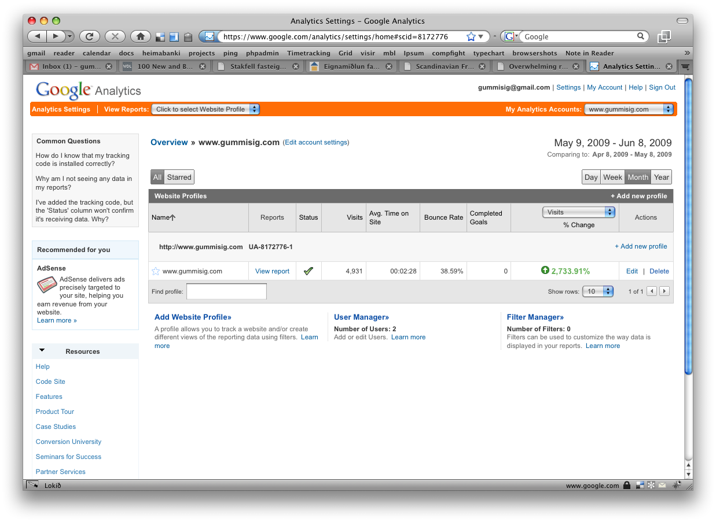This screenshot has width=716, height=522.
Task: Open the Visits metric dropdown
Action: point(578,212)
